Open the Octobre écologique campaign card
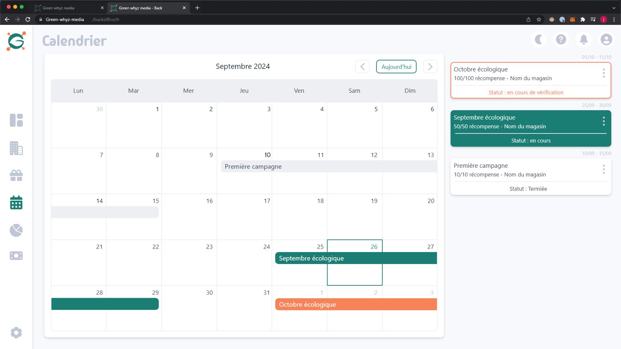This screenshot has height=349, width=621. 531,80
